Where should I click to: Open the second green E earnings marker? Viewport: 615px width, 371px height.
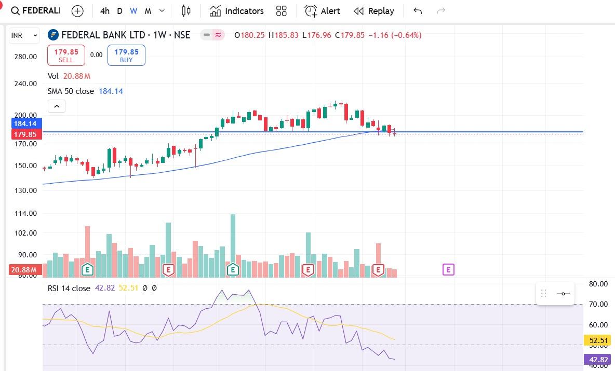pyautogui.click(x=233, y=269)
